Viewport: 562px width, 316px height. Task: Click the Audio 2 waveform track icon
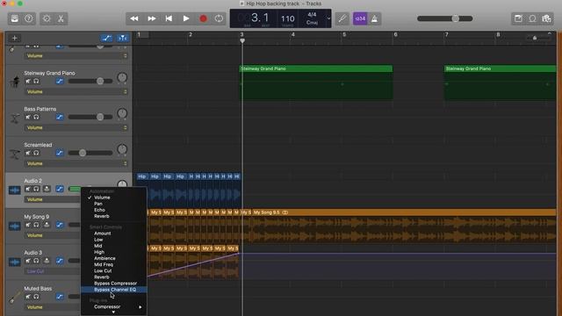15,190
